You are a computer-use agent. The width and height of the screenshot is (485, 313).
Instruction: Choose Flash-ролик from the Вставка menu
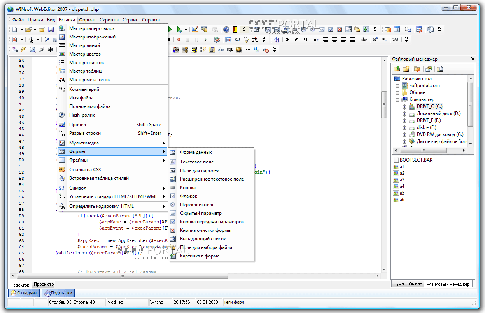[x=112, y=115]
